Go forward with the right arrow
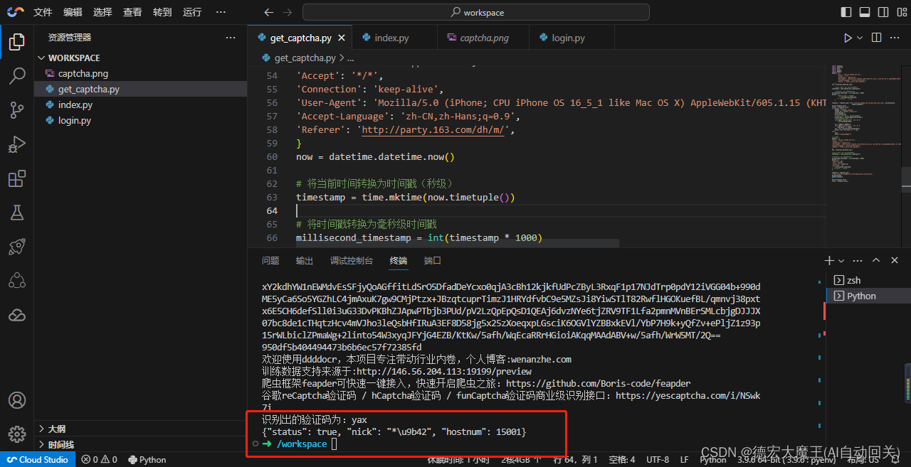 (287, 12)
